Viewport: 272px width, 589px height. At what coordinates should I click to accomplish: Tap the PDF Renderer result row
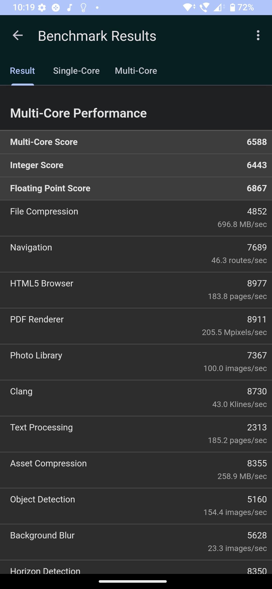(136, 326)
